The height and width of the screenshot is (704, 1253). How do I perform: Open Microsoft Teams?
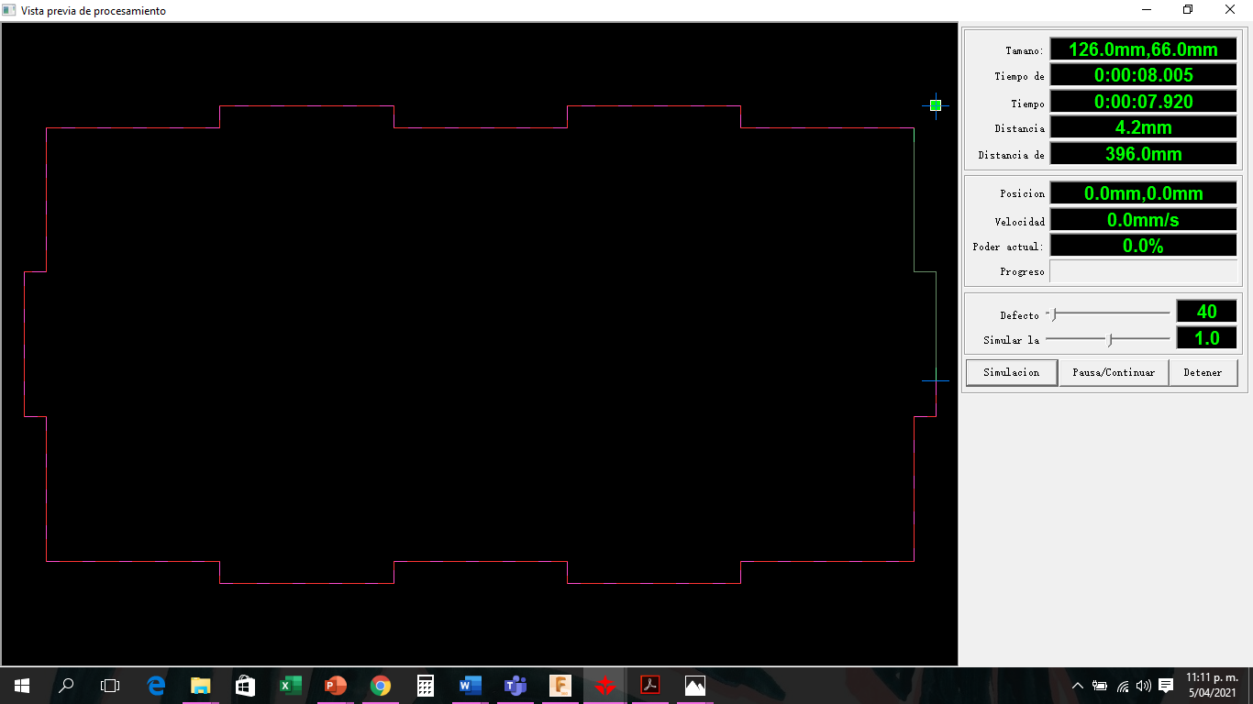(x=515, y=686)
